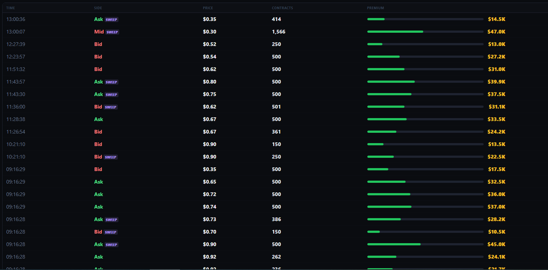Click the $0.54 price cell

click(210, 57)
